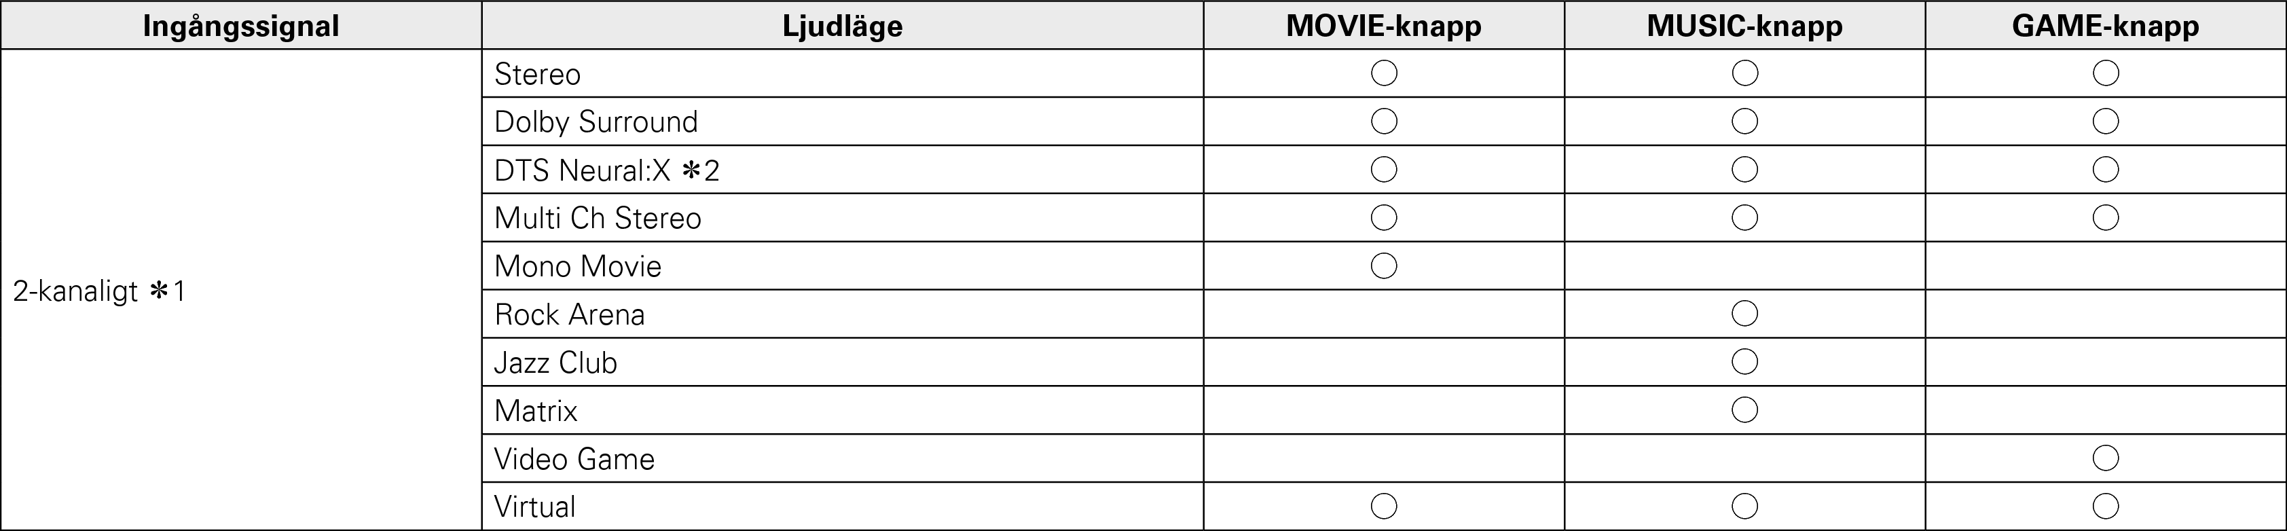Click the GAME-knapp column header
The height and width of the screenshot is (531, 2287).
(x=2105, y=26)
